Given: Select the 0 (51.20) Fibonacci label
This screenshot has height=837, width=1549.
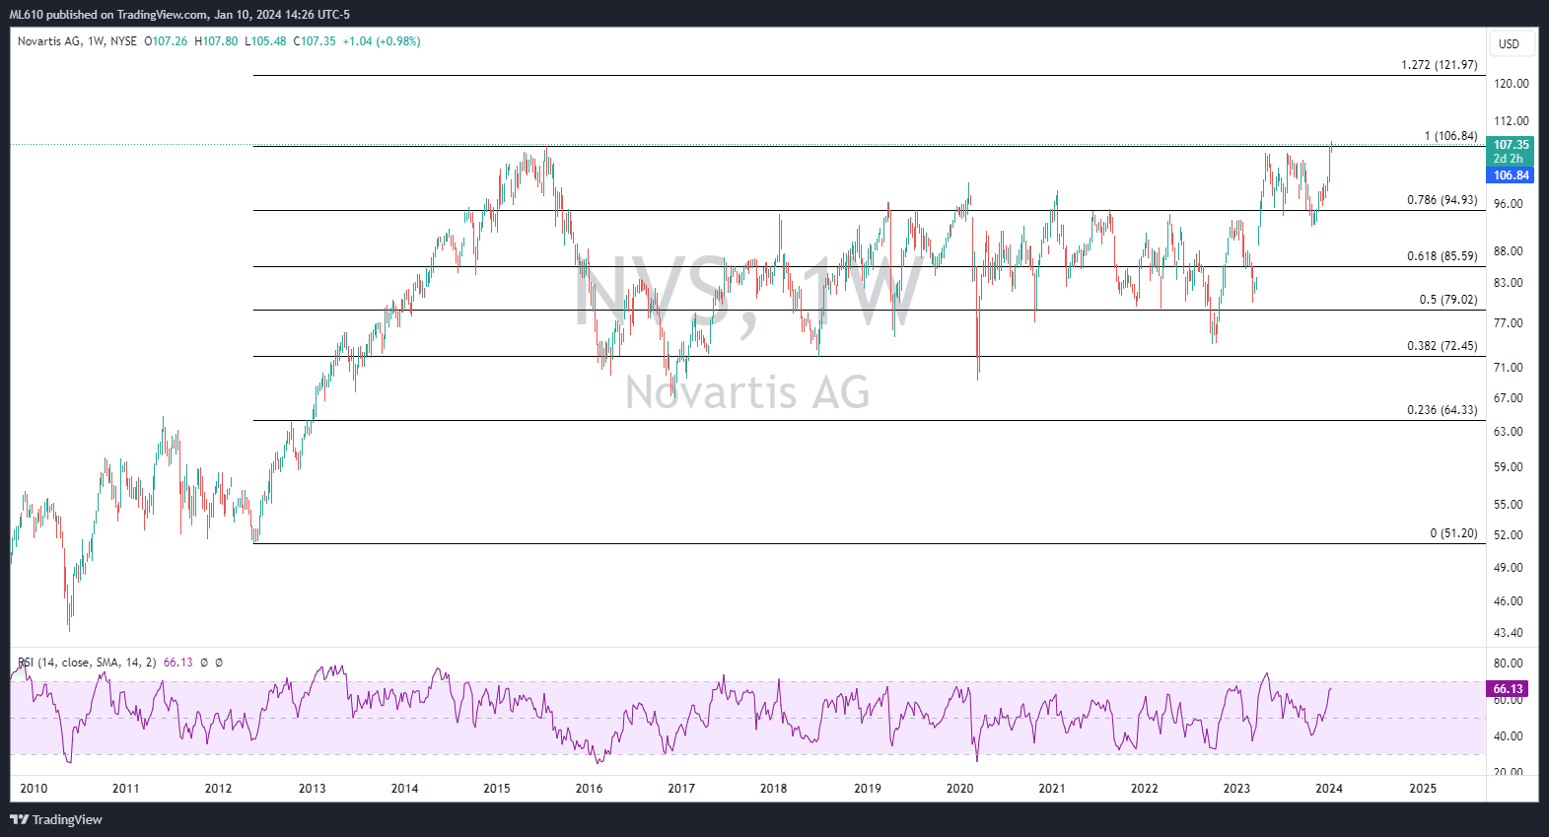Looking at the screenshot, I should tap(1454, 533).
